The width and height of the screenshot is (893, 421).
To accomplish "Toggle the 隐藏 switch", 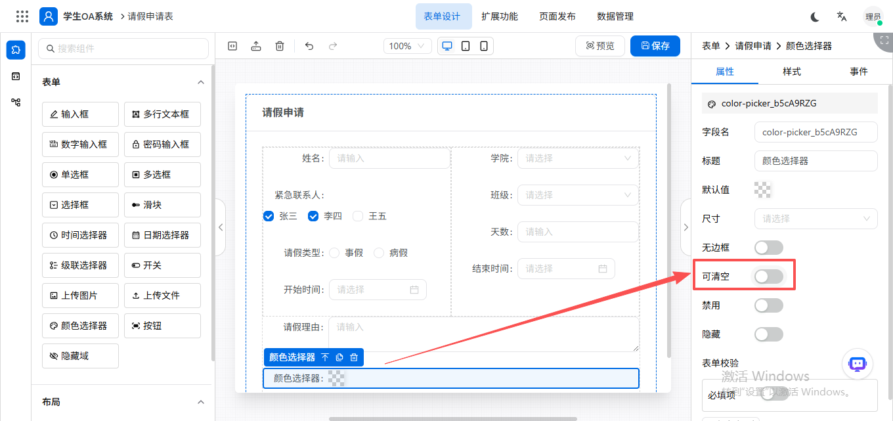I will pos(769,334).
